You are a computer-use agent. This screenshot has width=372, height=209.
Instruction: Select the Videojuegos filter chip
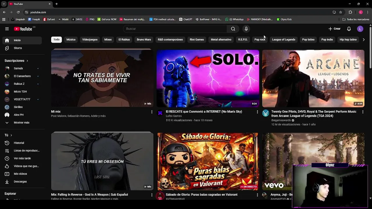pos(90,39)
